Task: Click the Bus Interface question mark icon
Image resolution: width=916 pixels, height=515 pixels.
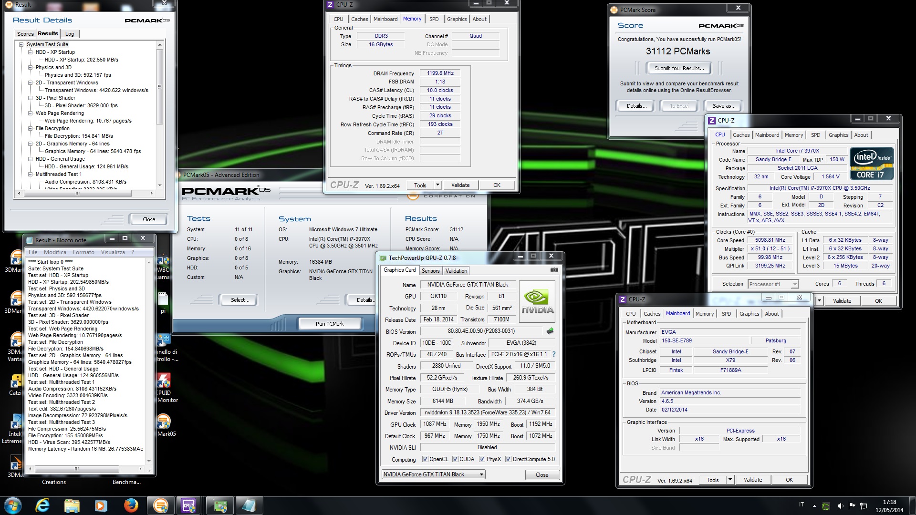Action: (x=553, y=354)
